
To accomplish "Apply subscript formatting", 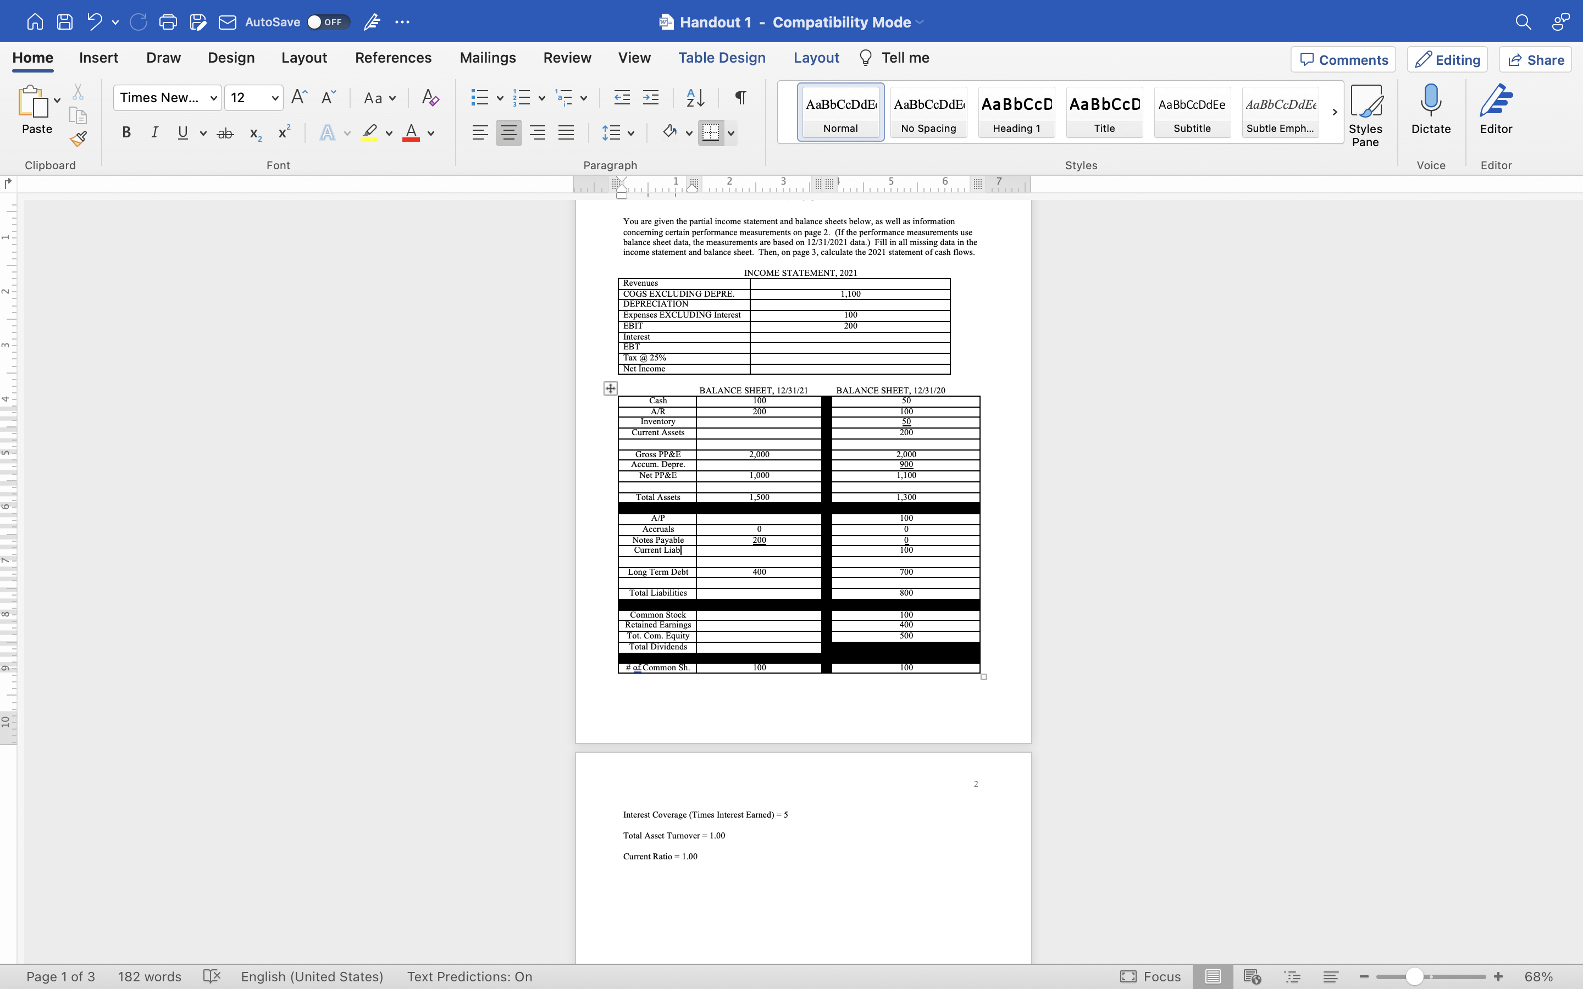I will (x=254, y=134).
